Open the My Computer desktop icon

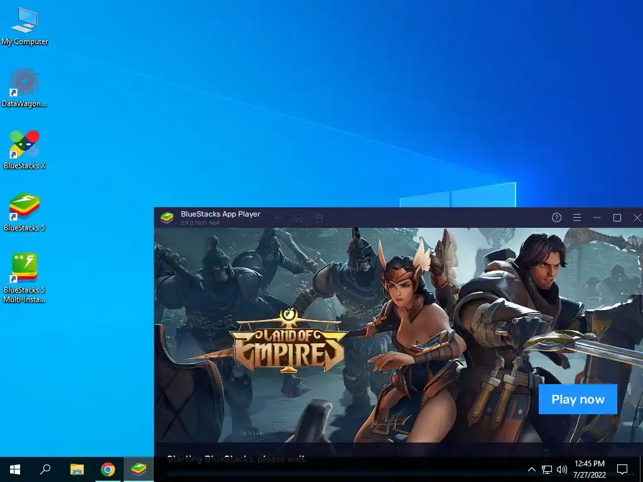tap(24, 26)
